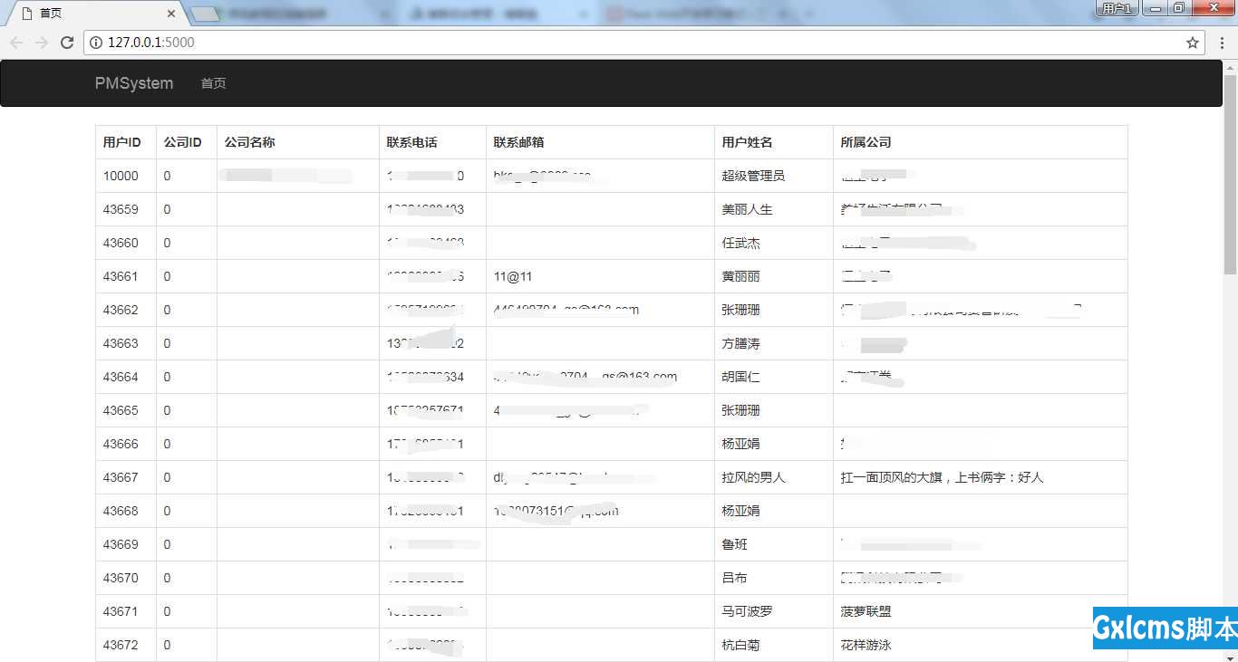Select user ID 43664 cell
The height and width of the screenshot is (662, 1238).
tap(126, 377)
